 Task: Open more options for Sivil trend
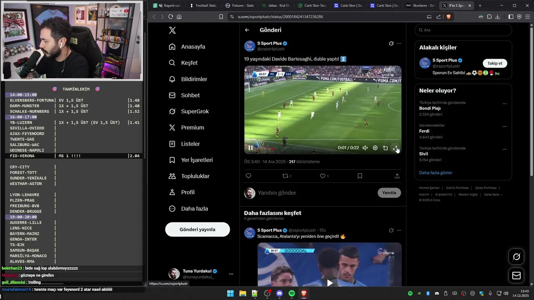point(504,149)
